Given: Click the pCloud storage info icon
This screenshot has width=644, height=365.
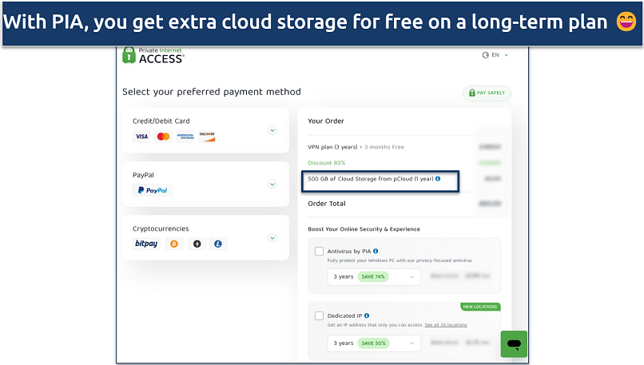Looking at the screenshot, I should point(438,179).
